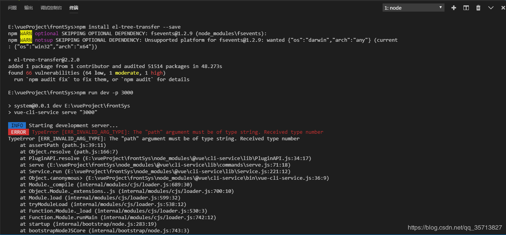Open the 调试控制台 tab
Viewport: 506px width, 235px height.
click(x=51, y=8)
